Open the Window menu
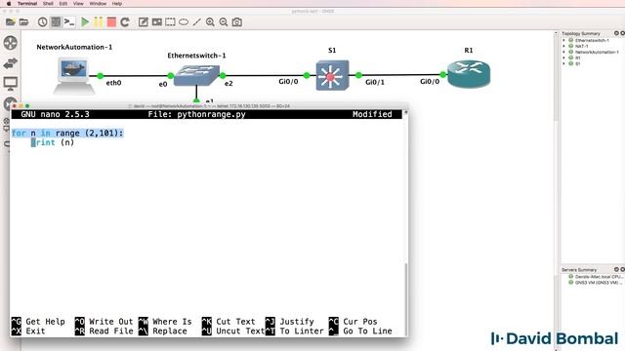This screenshot has height=351, width=625. [x=98, y=3]
